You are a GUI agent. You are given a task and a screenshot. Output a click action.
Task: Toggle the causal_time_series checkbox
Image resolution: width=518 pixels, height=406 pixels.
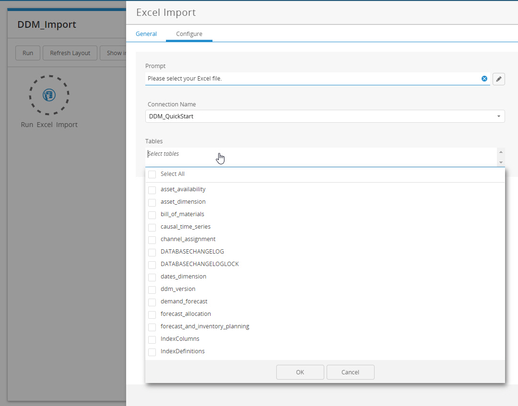152,227
